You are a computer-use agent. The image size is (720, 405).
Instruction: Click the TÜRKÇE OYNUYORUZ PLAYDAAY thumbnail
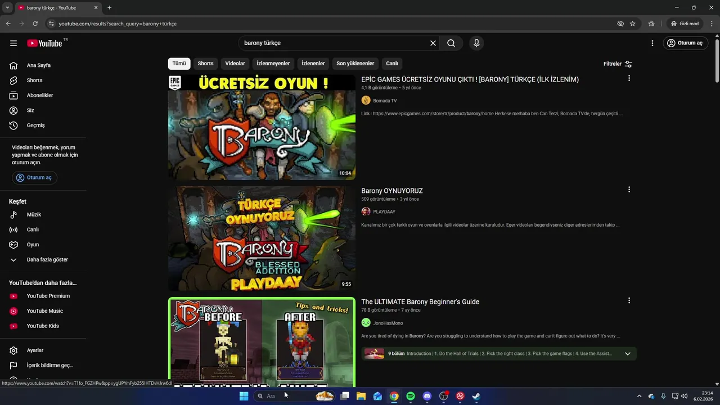click(262, 238)
